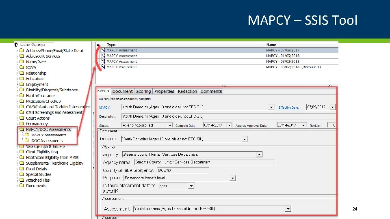The image size is (390, 219).
Task: Click the Agency name text field
Action: [204, 162]
